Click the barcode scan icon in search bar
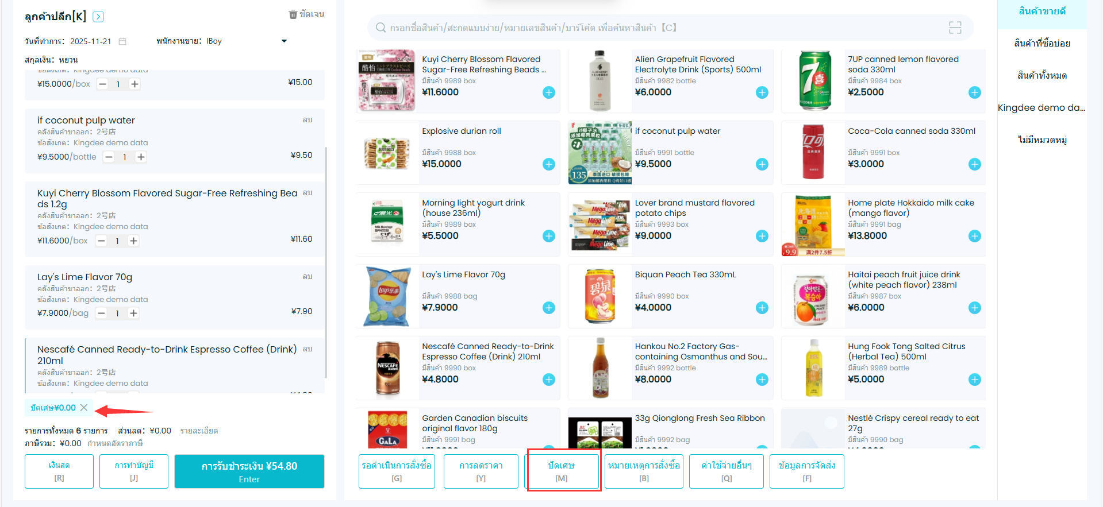 (x=955, y=28)
